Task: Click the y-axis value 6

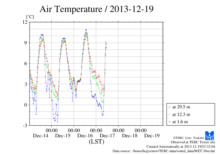Action: [x=26, y=64]
